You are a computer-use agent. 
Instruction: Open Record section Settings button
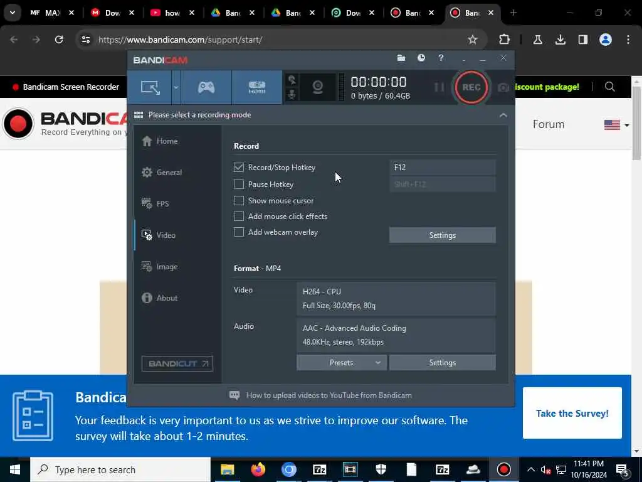pyautogui.click(x=442, y=235)
